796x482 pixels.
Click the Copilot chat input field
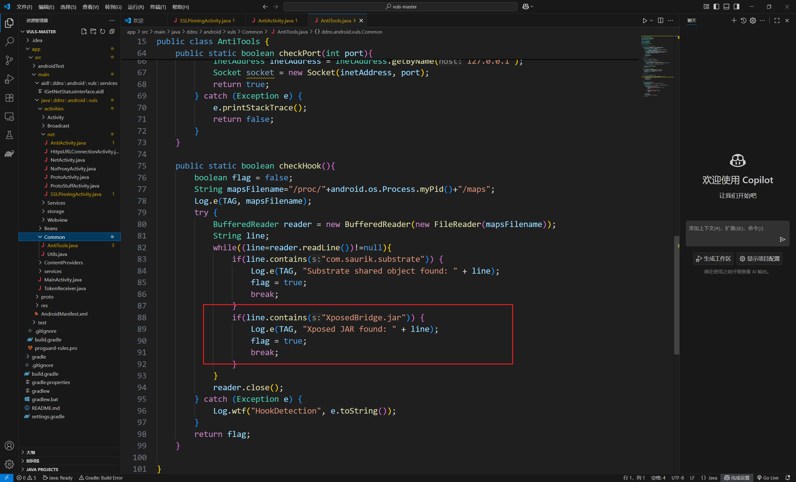pos(732,233)
